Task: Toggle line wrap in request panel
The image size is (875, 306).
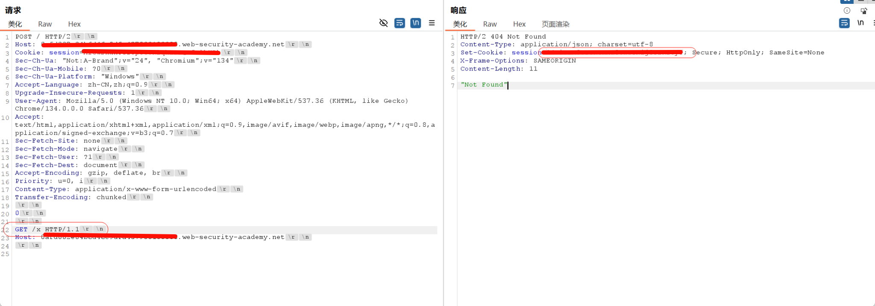Action: [x=399, y=23]
